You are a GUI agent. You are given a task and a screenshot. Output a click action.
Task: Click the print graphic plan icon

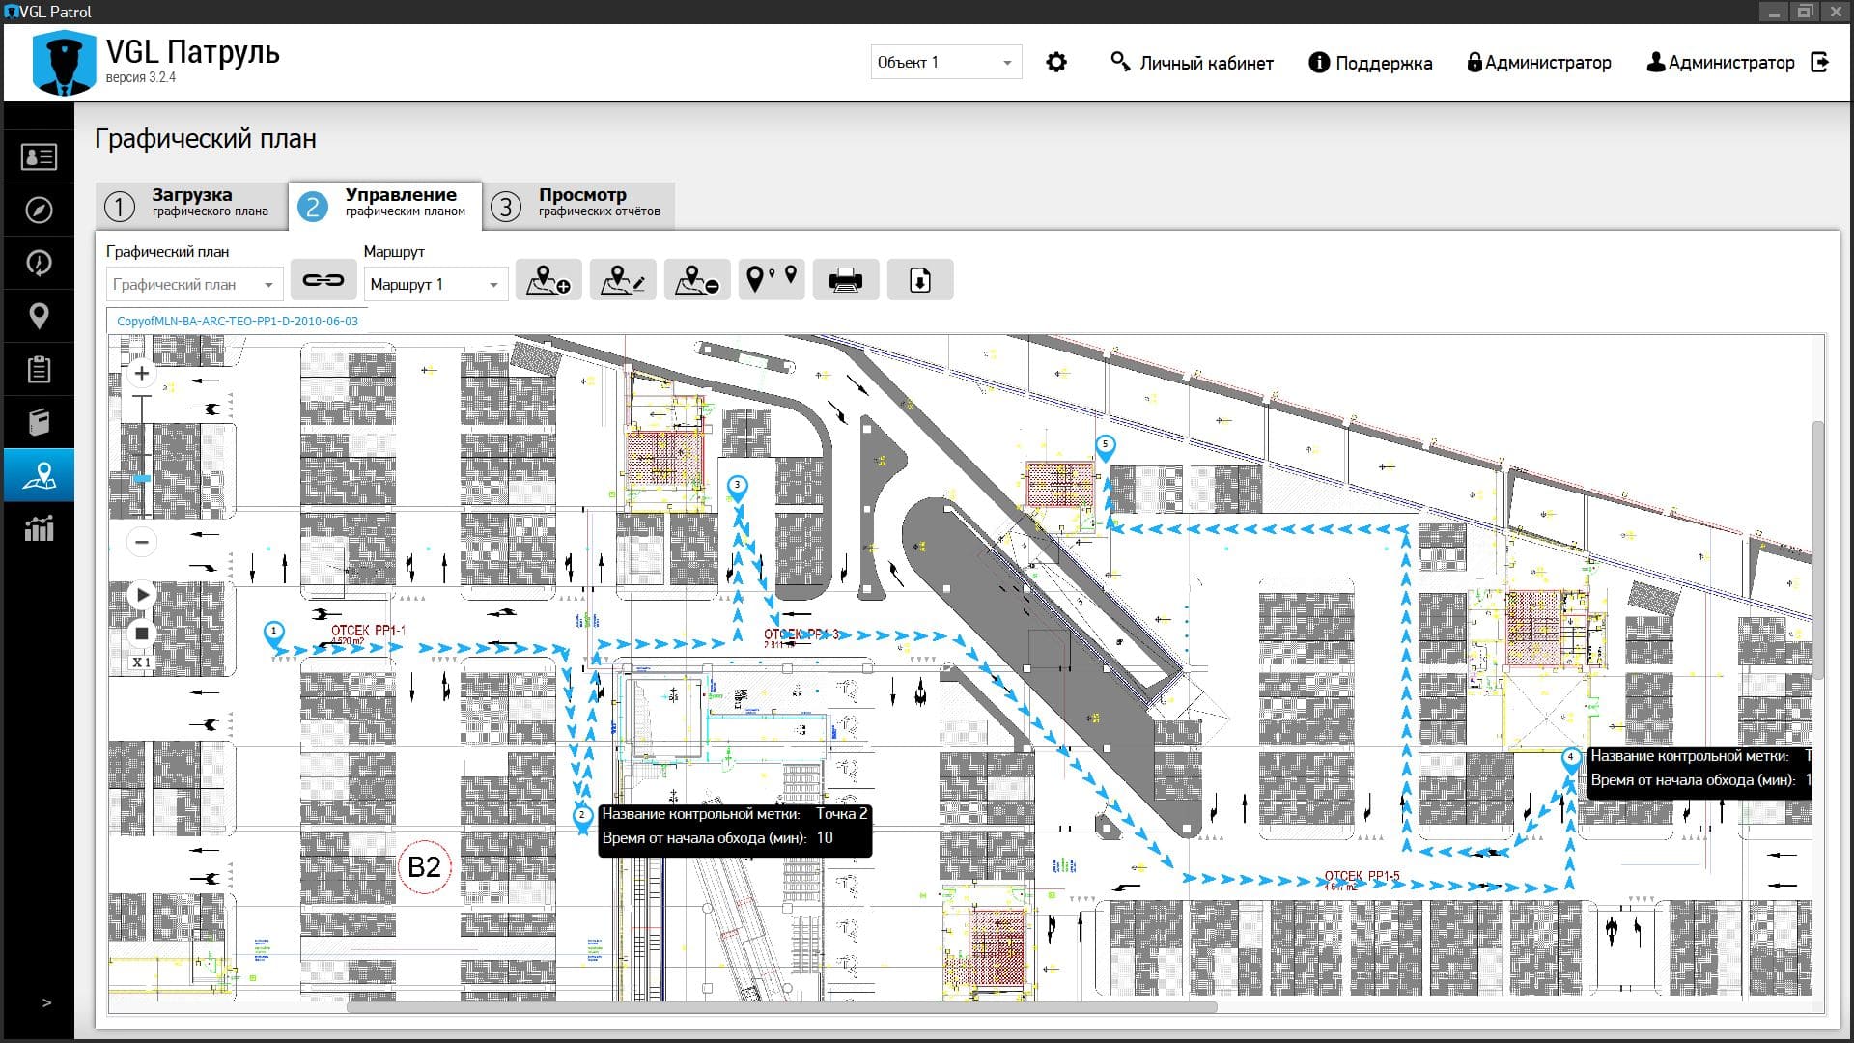coord(847,283)
